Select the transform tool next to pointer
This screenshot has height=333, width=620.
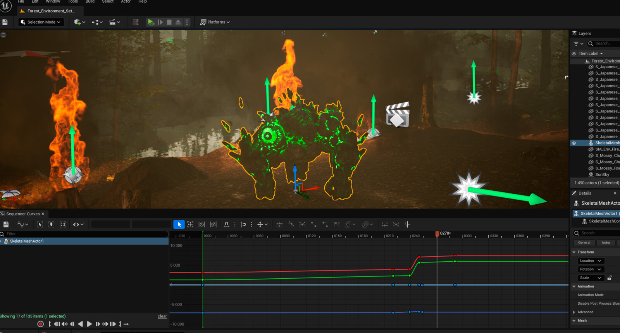tap(190, 224)
